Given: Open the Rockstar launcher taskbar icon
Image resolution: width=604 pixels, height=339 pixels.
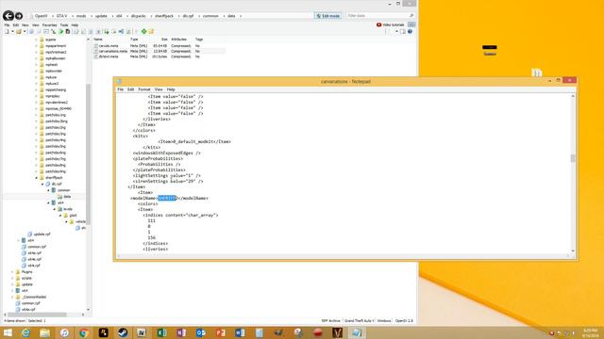Looking at the screenshot, I should (103, 332).
